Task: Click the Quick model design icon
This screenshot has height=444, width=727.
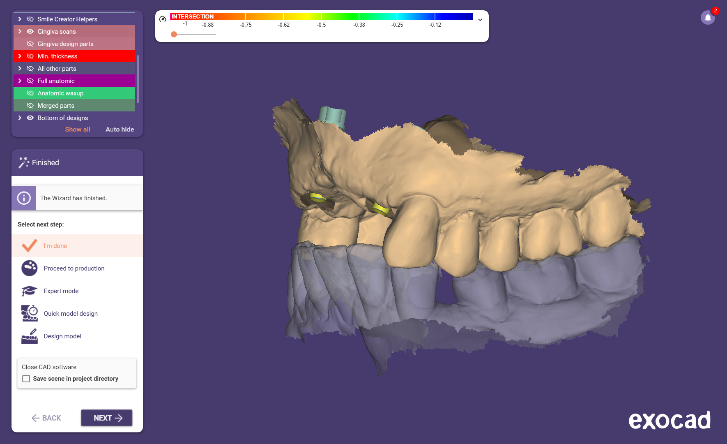Action: pos(30,313)
